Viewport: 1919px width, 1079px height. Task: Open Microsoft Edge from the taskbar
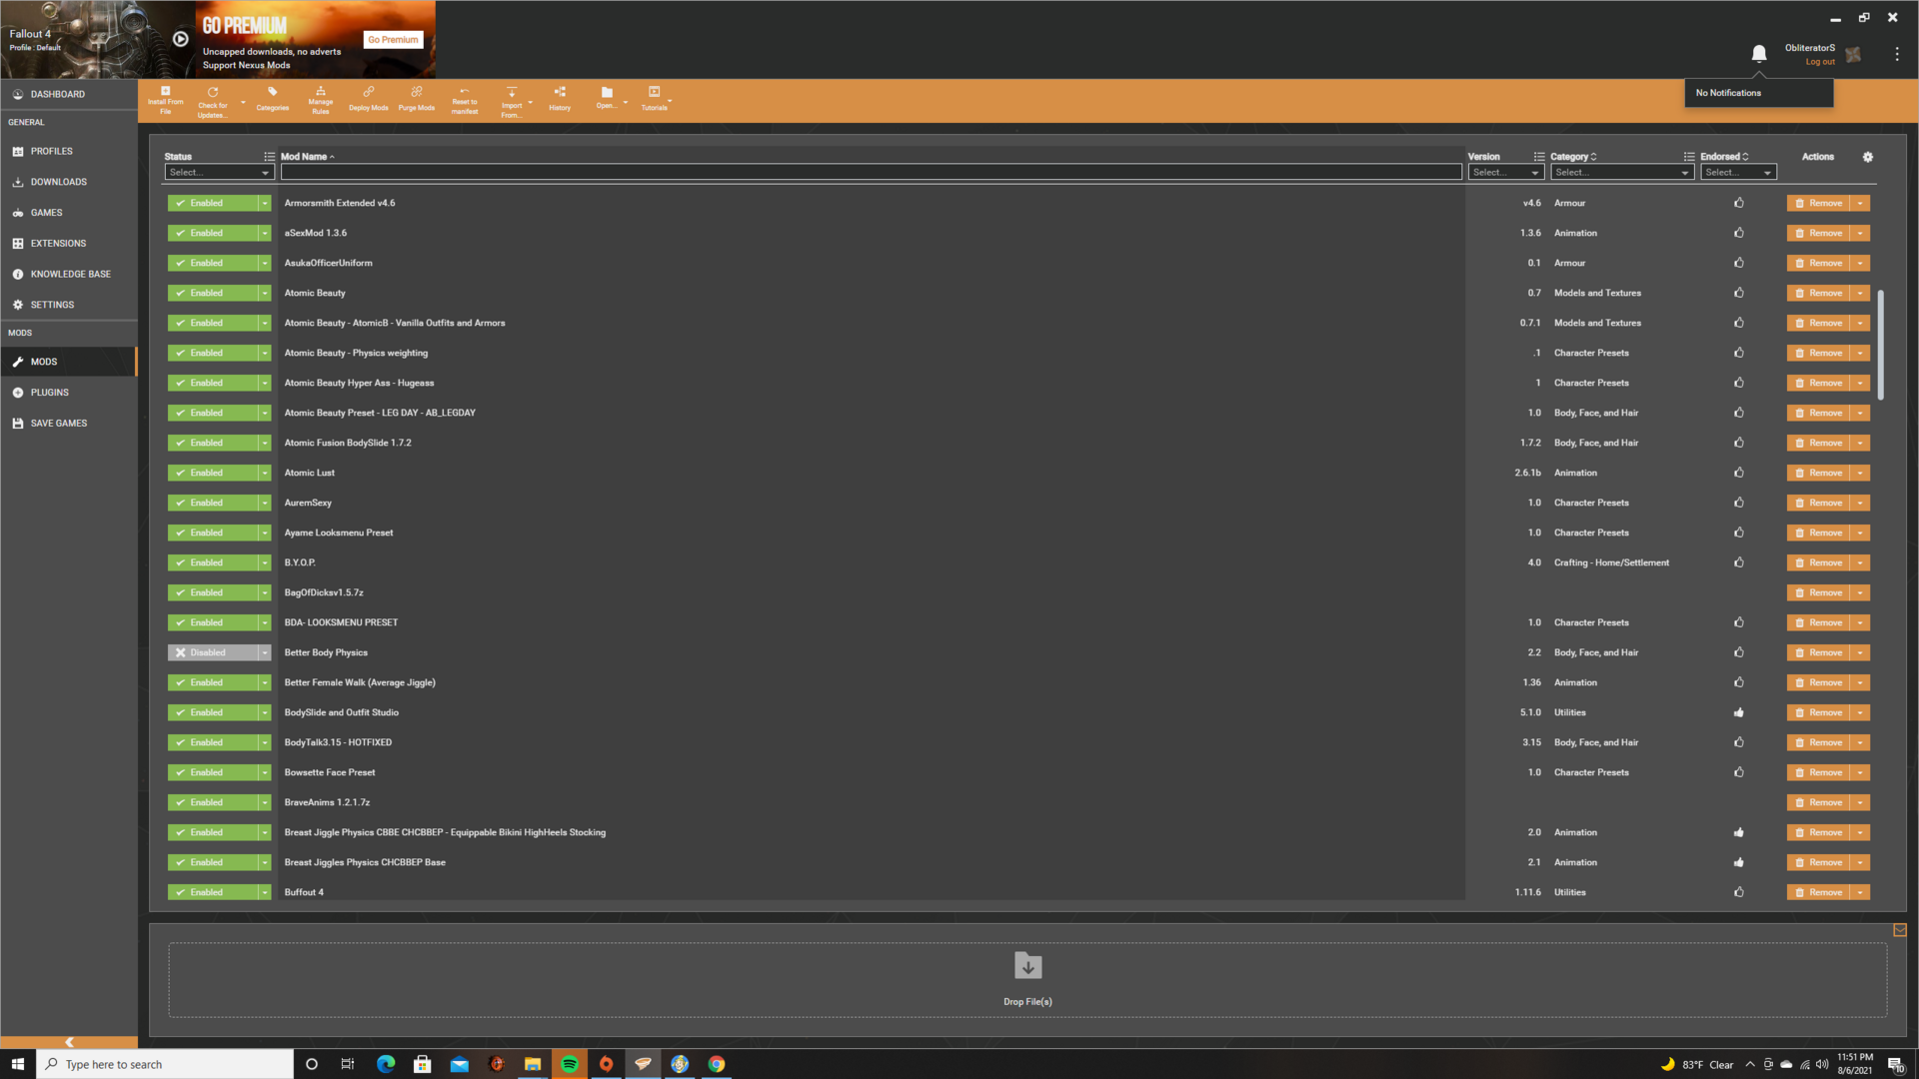click(386, 1064)
